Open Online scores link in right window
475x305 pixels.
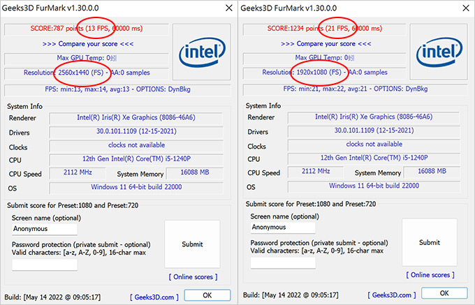coord(430,275)
